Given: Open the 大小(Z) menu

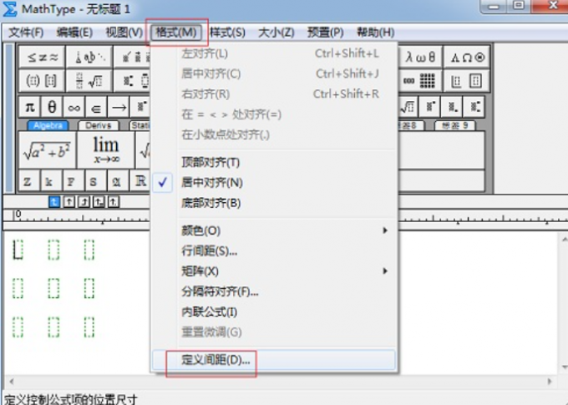Looking at the screenshot, I should point(276,33).
